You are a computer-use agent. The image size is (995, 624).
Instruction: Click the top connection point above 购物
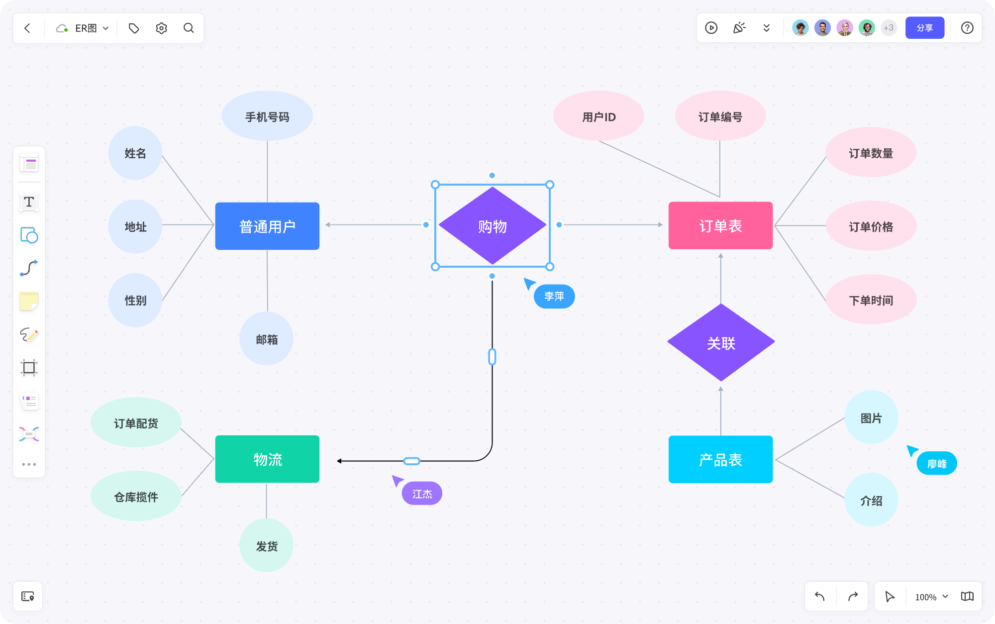[x=492, y=175]
